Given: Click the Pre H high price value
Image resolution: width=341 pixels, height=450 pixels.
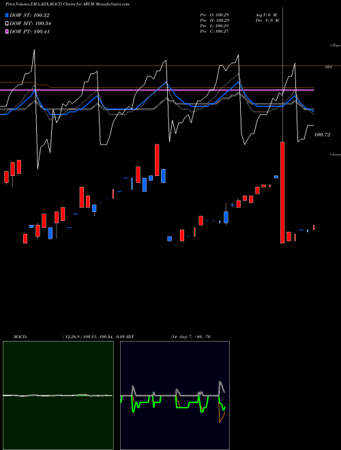Looking at the screenshot, I should (214, 20).
